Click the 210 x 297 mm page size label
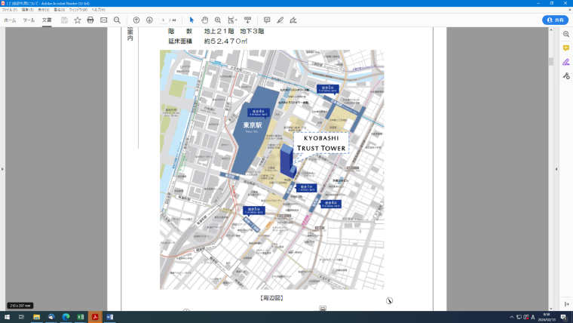Viewport: 573px width, 323px height. [20, 306]
